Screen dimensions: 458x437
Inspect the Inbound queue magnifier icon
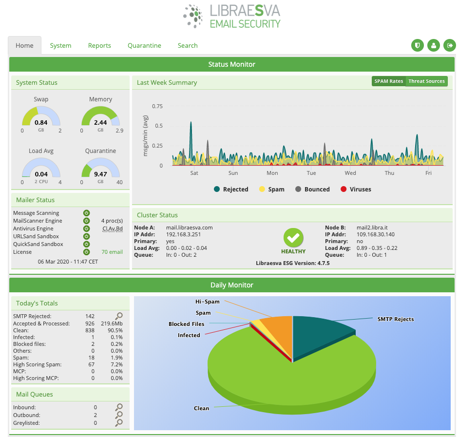[119, 407]
